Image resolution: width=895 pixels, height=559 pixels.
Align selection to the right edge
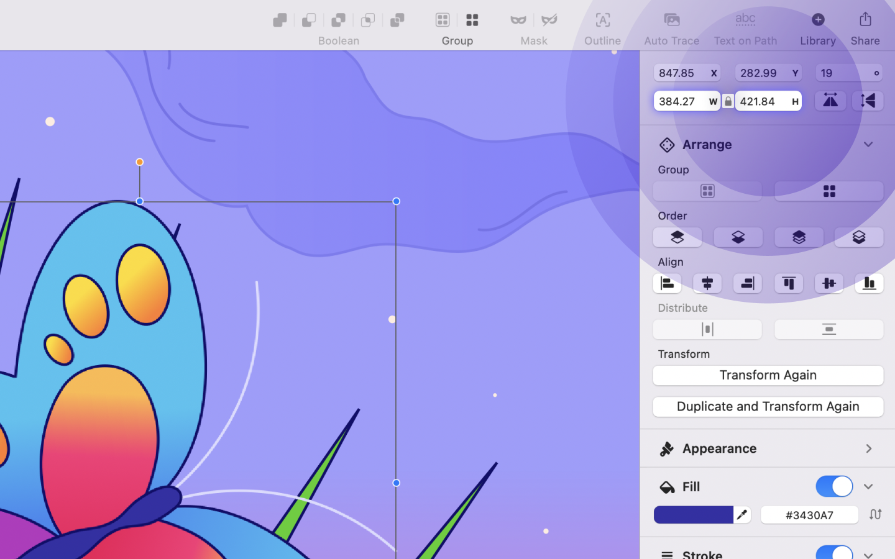point(748,283)
